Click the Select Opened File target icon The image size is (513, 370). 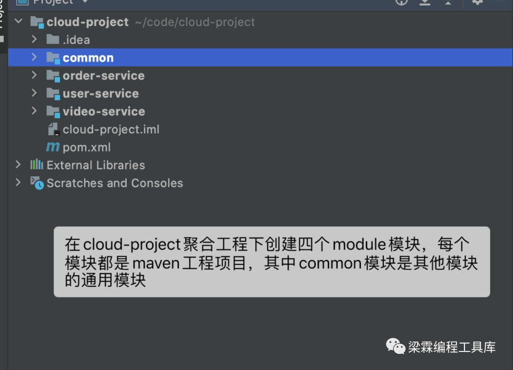[x=401, y=1]
